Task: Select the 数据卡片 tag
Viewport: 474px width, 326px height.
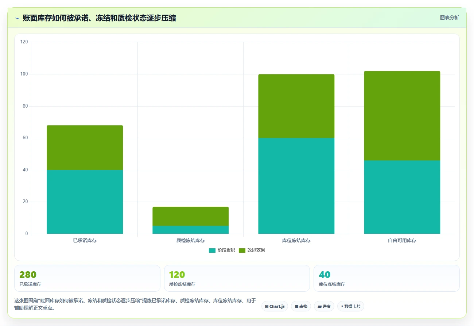Action: click(x=350, y=306)
